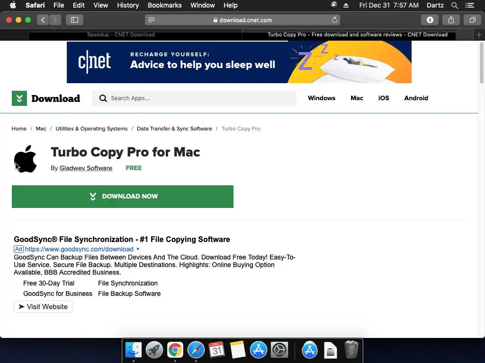This screenshot has width=485, height=363.
Task: Open Notes from the Dock
Action: point(238,350)
